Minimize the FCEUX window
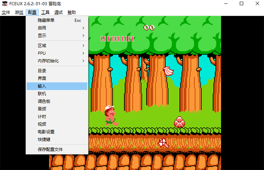264x170 pixels. [226, 3]
